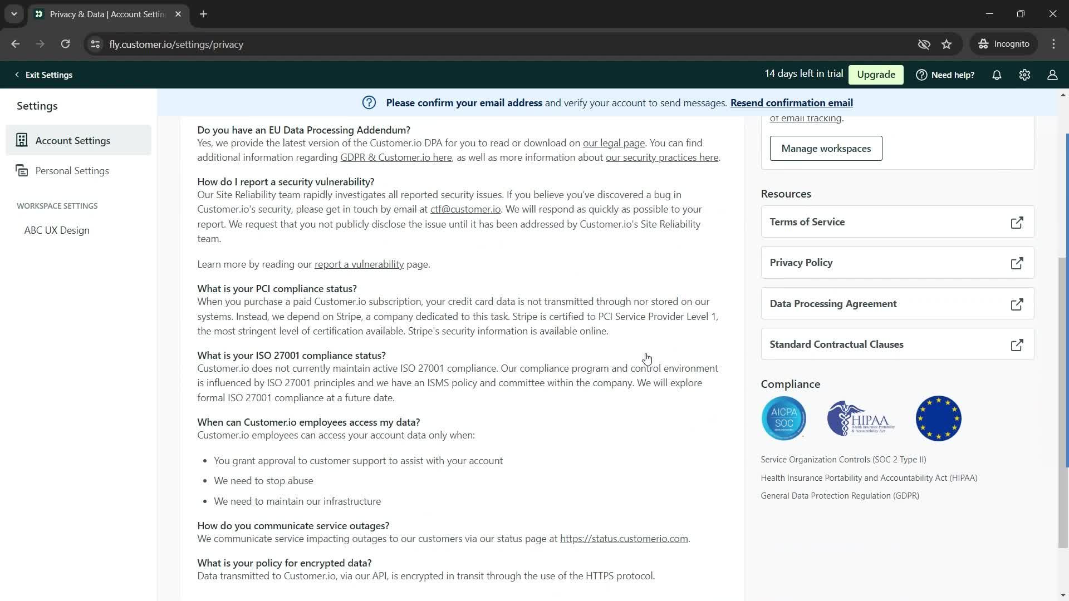
Task: Click the Account Settings icon in sidebar
Action: [22, 140]
